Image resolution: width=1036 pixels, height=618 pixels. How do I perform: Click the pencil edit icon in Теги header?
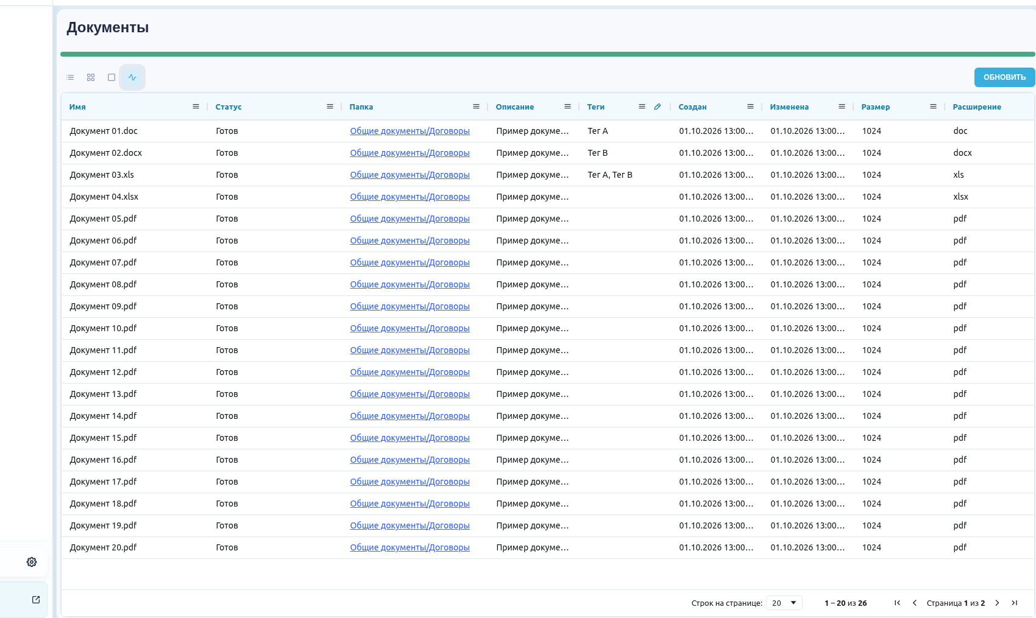(x=658, y=107)
